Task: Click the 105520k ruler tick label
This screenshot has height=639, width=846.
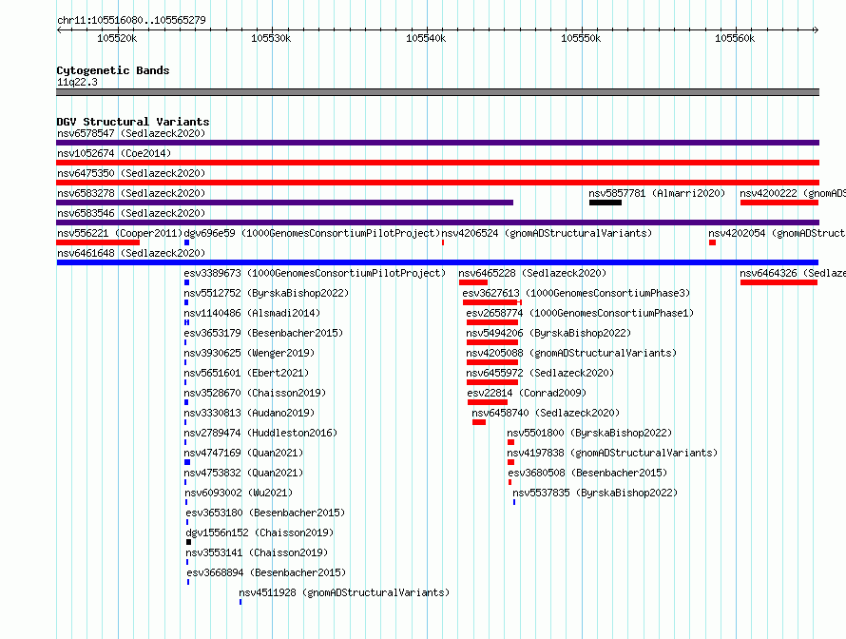Action: [117, 38]
